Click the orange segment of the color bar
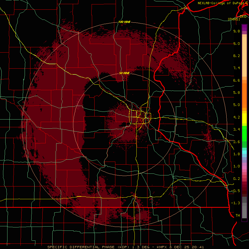Viewport: 249px width, 249px height. [244, 95]
